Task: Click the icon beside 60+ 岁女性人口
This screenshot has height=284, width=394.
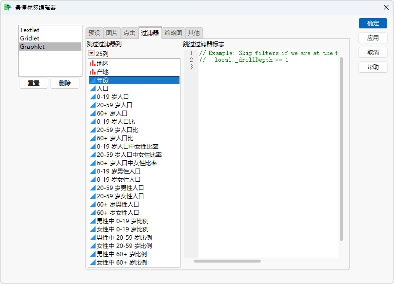Action: [93, 213]
